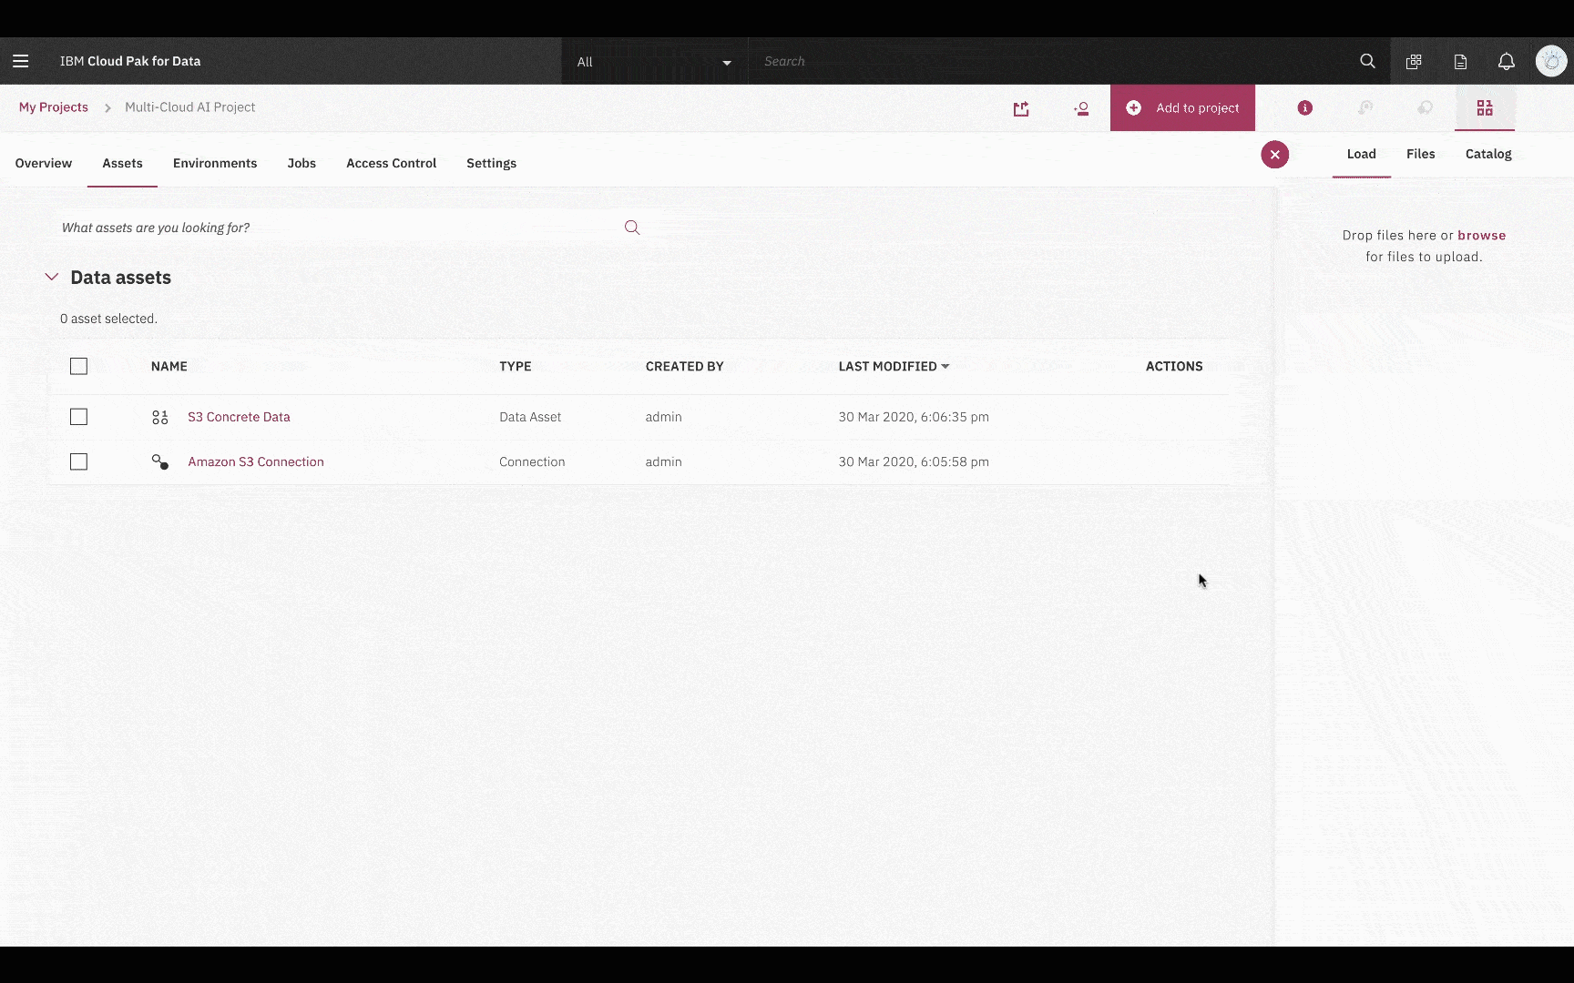Select the Assets tab

click(122, 163)
